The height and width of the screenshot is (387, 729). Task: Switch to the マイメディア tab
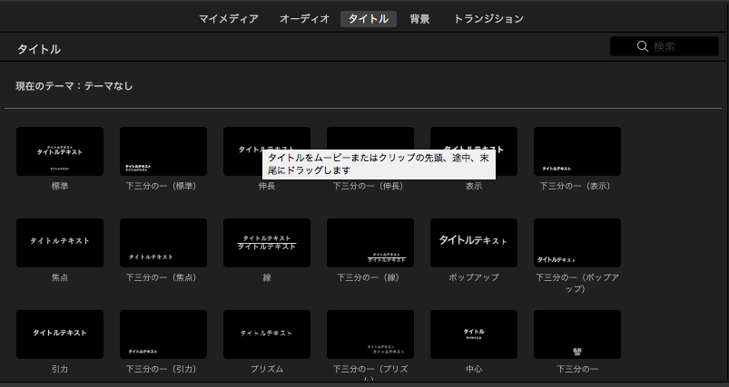coord(228,19)
